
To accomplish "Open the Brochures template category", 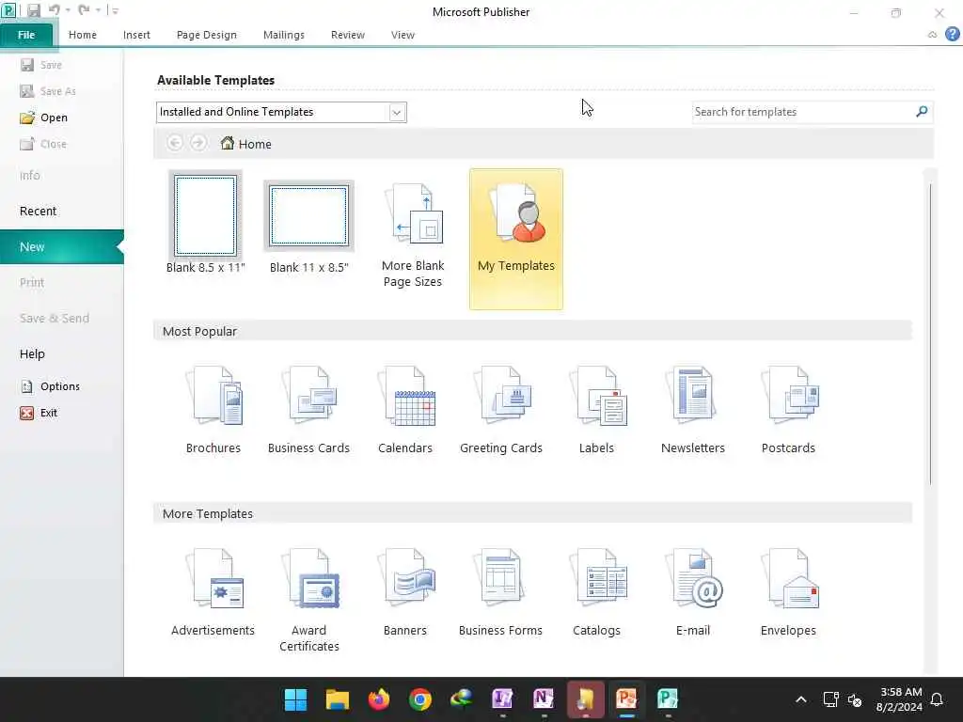I will [x=213, y=410].
